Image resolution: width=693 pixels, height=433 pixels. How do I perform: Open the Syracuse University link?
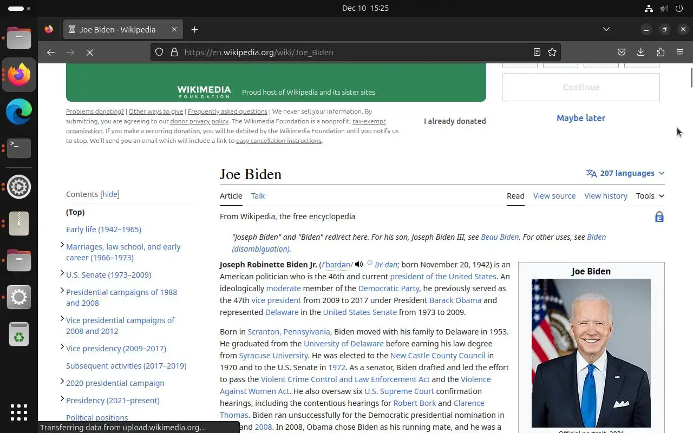click(x=273, y=356)
